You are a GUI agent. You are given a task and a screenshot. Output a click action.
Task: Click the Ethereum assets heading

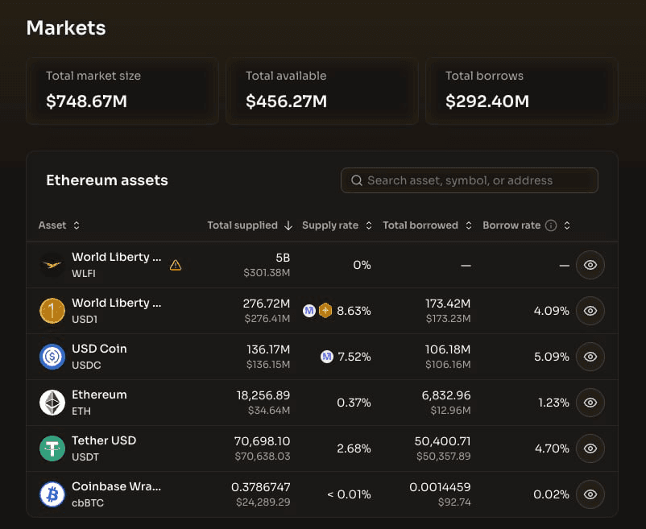[107, 180]
